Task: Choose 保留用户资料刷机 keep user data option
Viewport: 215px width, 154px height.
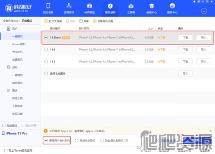Action: tap(46, 140)
